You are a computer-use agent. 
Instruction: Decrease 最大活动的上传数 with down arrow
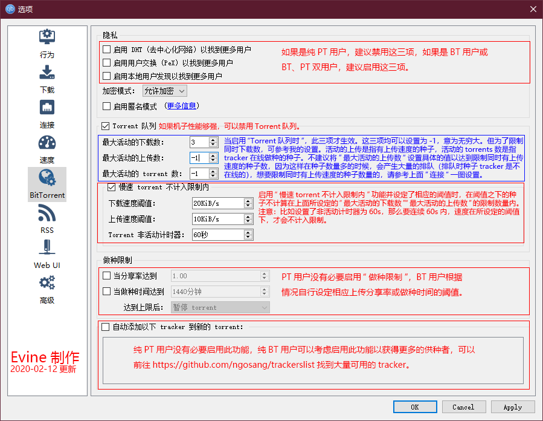pos(213,160)
